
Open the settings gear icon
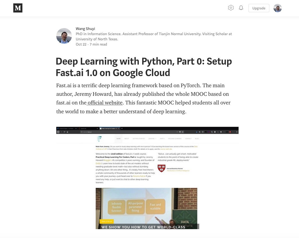click(x=231, y=8)
